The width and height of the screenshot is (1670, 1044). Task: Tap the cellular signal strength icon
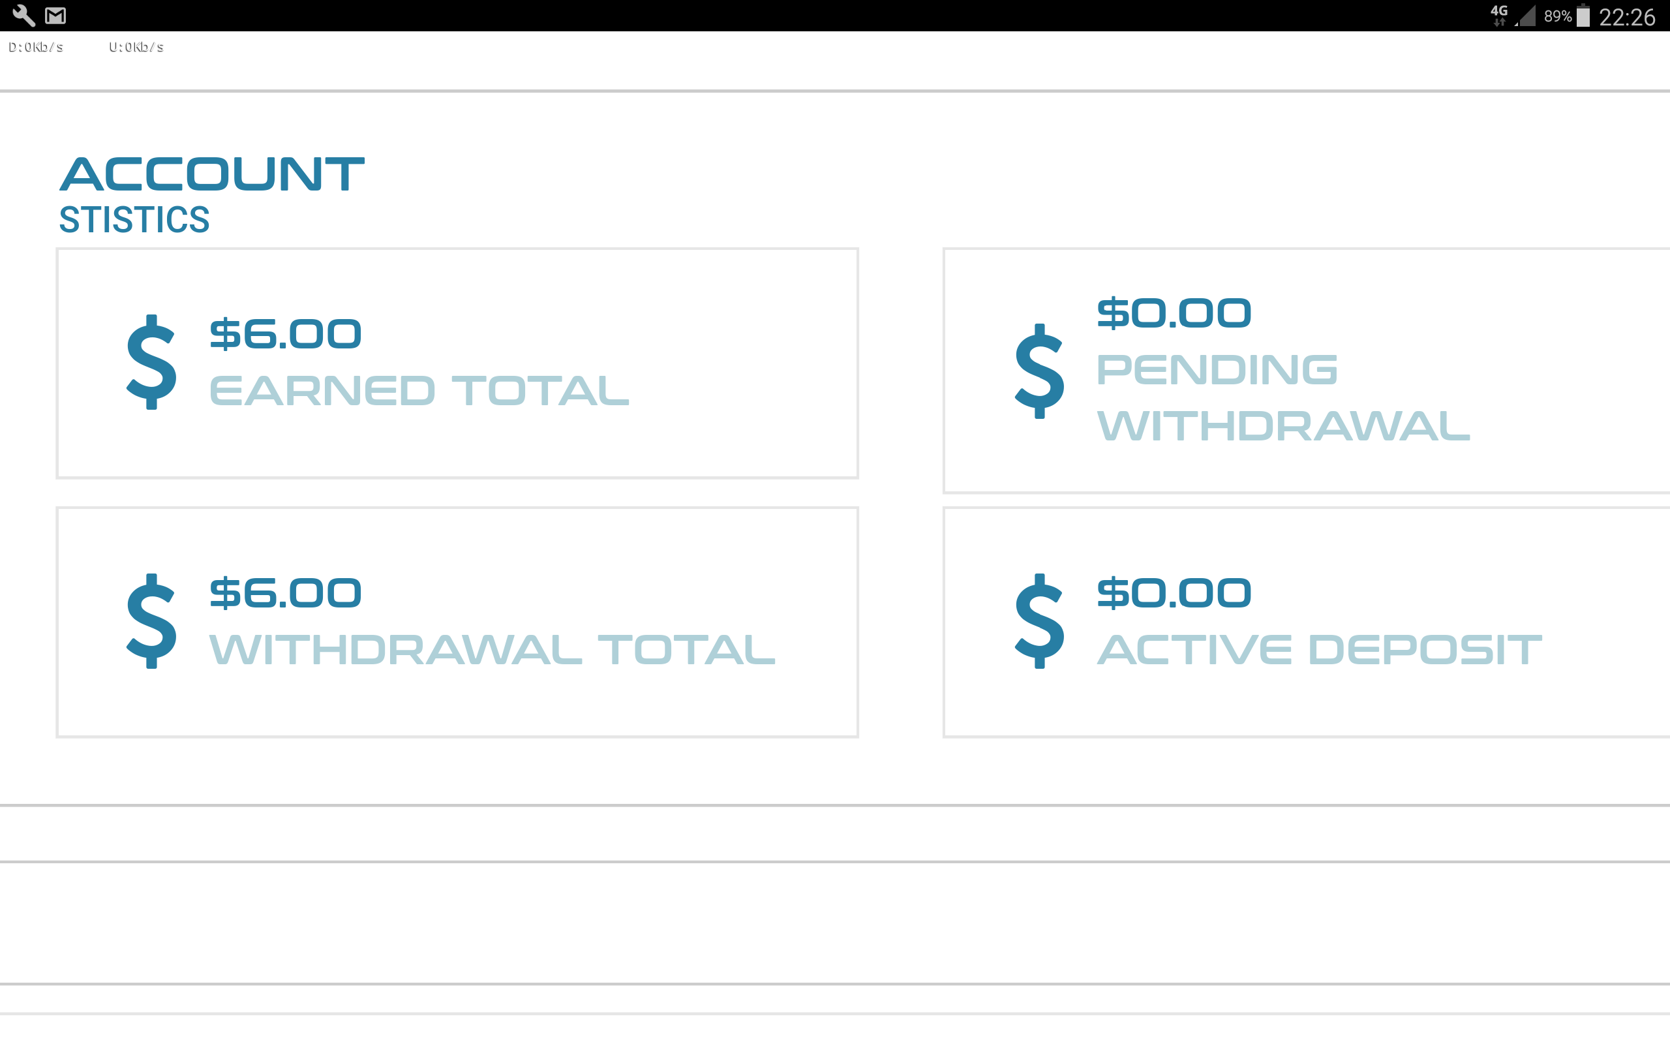pos(1526,16)
